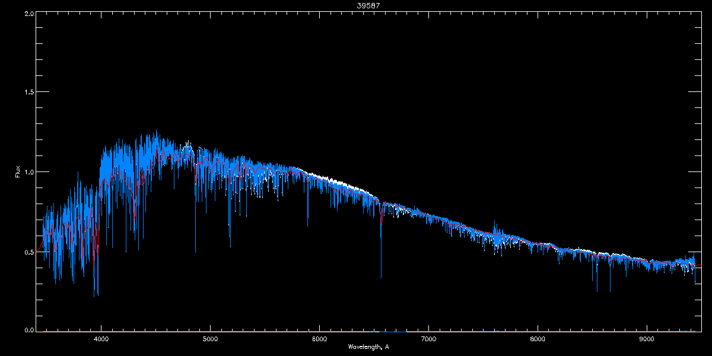Screen dimensions: 712x356
Task: Click the "6000" x-axis tick label
Action: click(x=319, y=339)
